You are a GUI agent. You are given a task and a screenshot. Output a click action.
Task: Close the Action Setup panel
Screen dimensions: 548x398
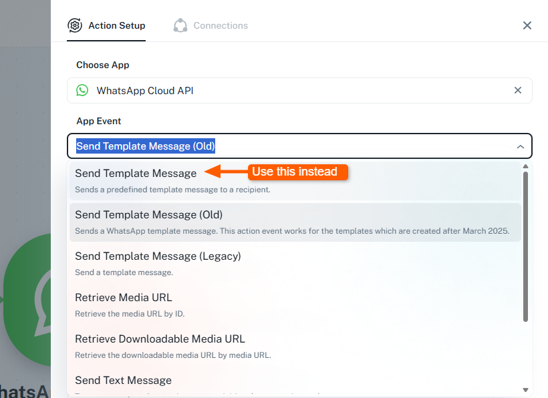(x=527, y=25)
